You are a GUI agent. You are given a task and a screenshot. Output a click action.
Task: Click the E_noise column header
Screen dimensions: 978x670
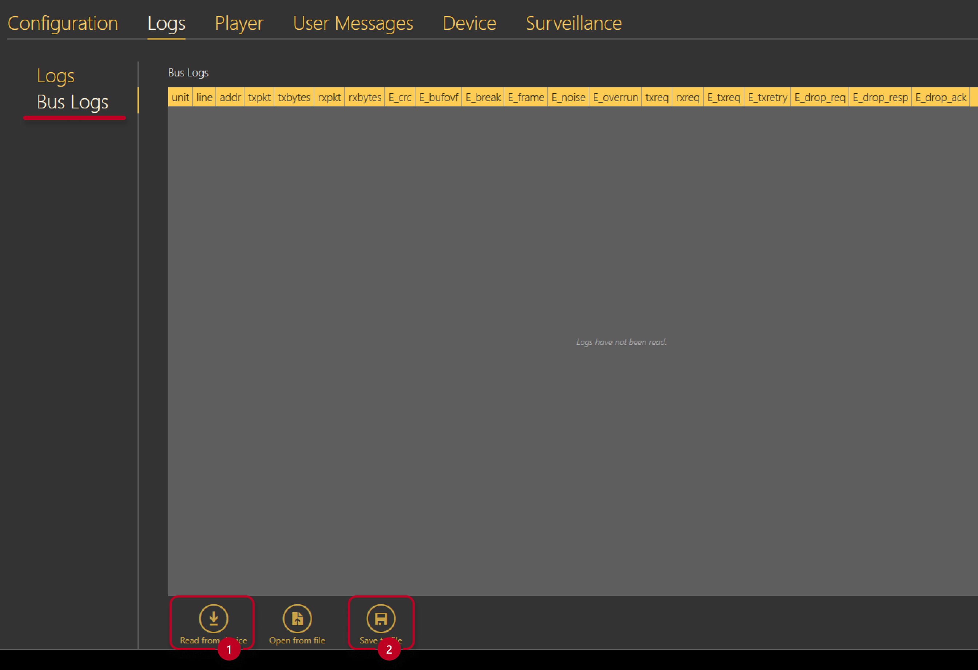[568, 97]
